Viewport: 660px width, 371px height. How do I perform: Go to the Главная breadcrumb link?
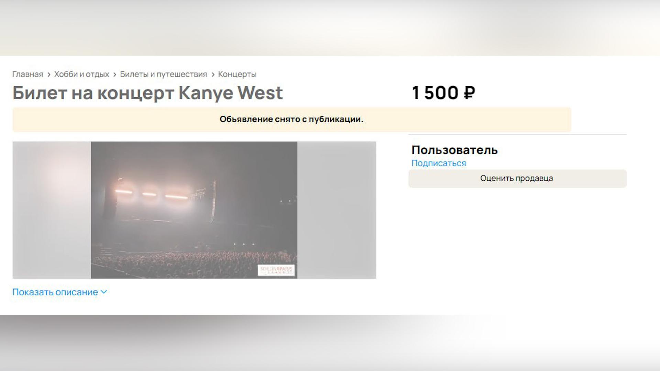point(27,74)
